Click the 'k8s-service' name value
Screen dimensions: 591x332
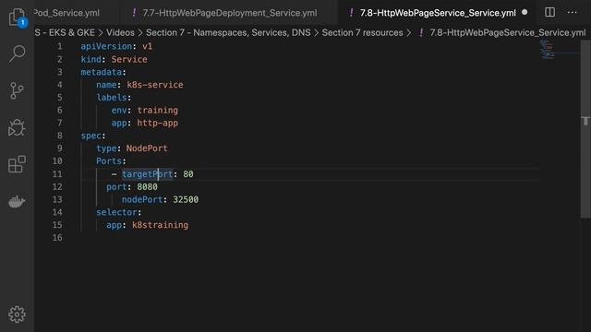(x=155, y=85)
